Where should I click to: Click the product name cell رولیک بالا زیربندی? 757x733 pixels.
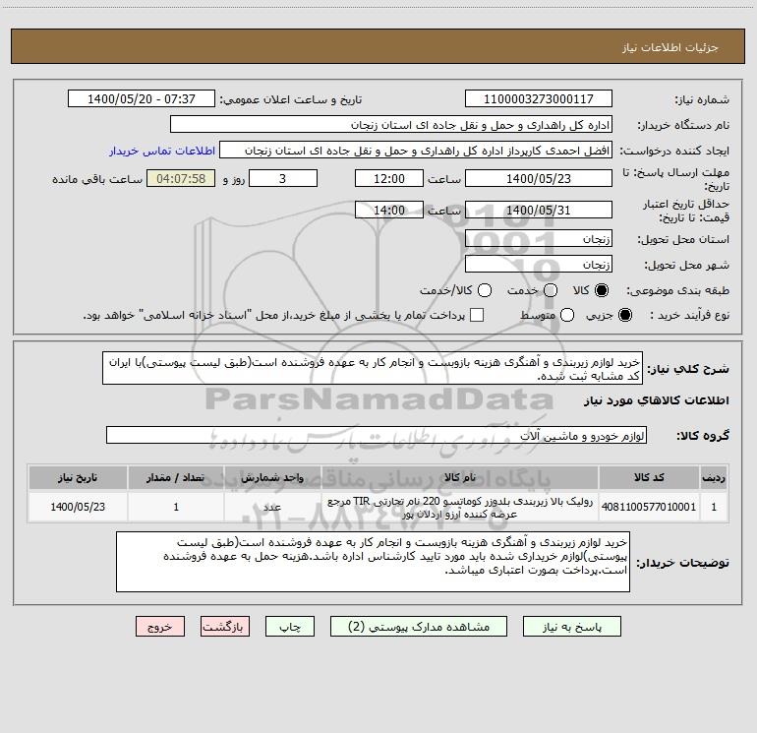click(x=460, y=507)
